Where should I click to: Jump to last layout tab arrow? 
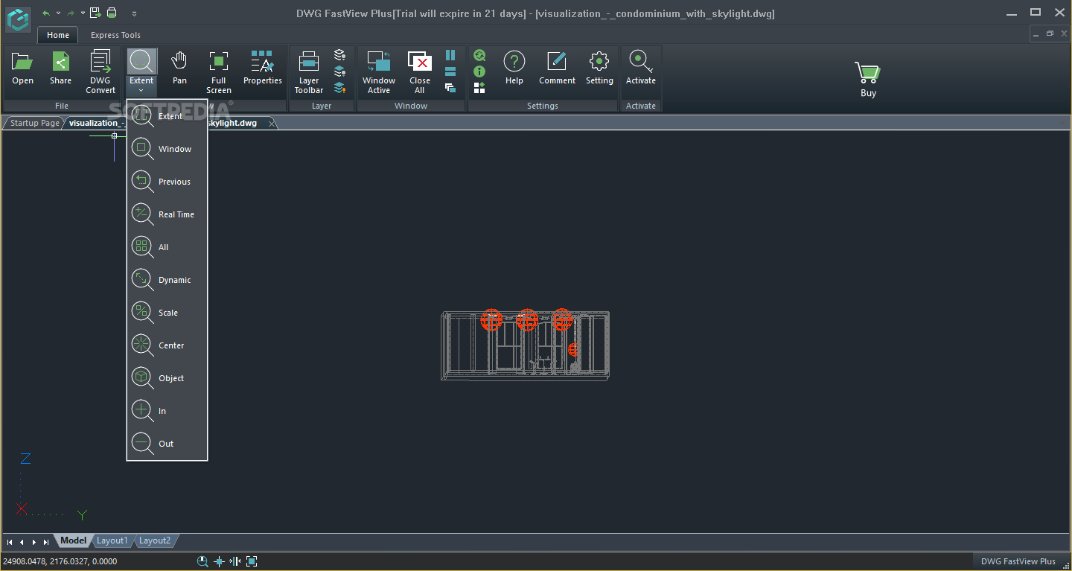(46, 542)
